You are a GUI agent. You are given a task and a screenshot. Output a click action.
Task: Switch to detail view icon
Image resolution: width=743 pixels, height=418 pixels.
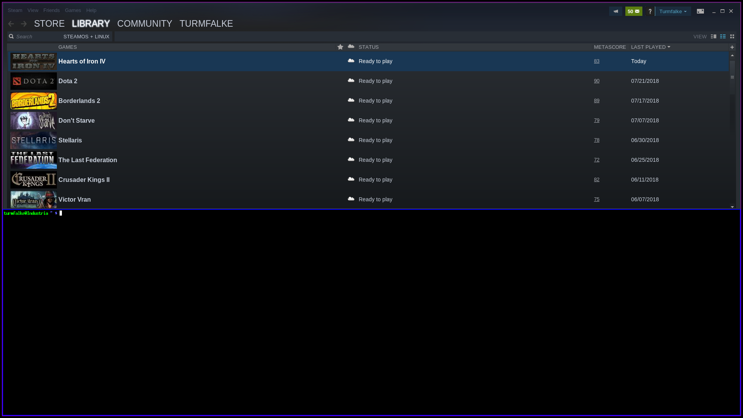tap(714, 36)
